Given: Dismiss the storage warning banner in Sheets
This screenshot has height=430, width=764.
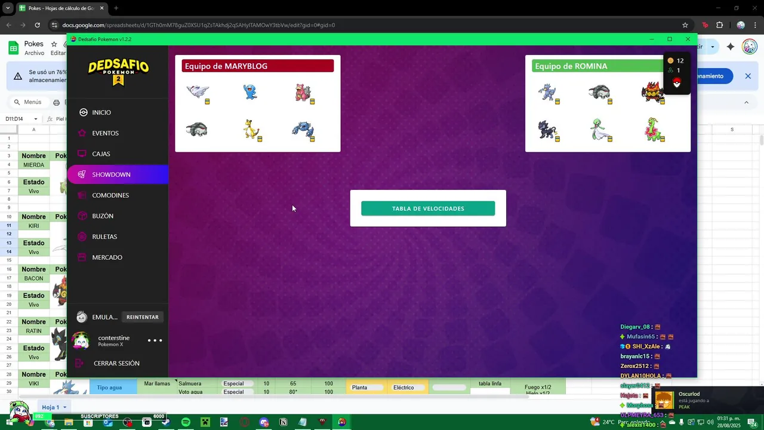Looking at the screenshot, I should (748, 76).
